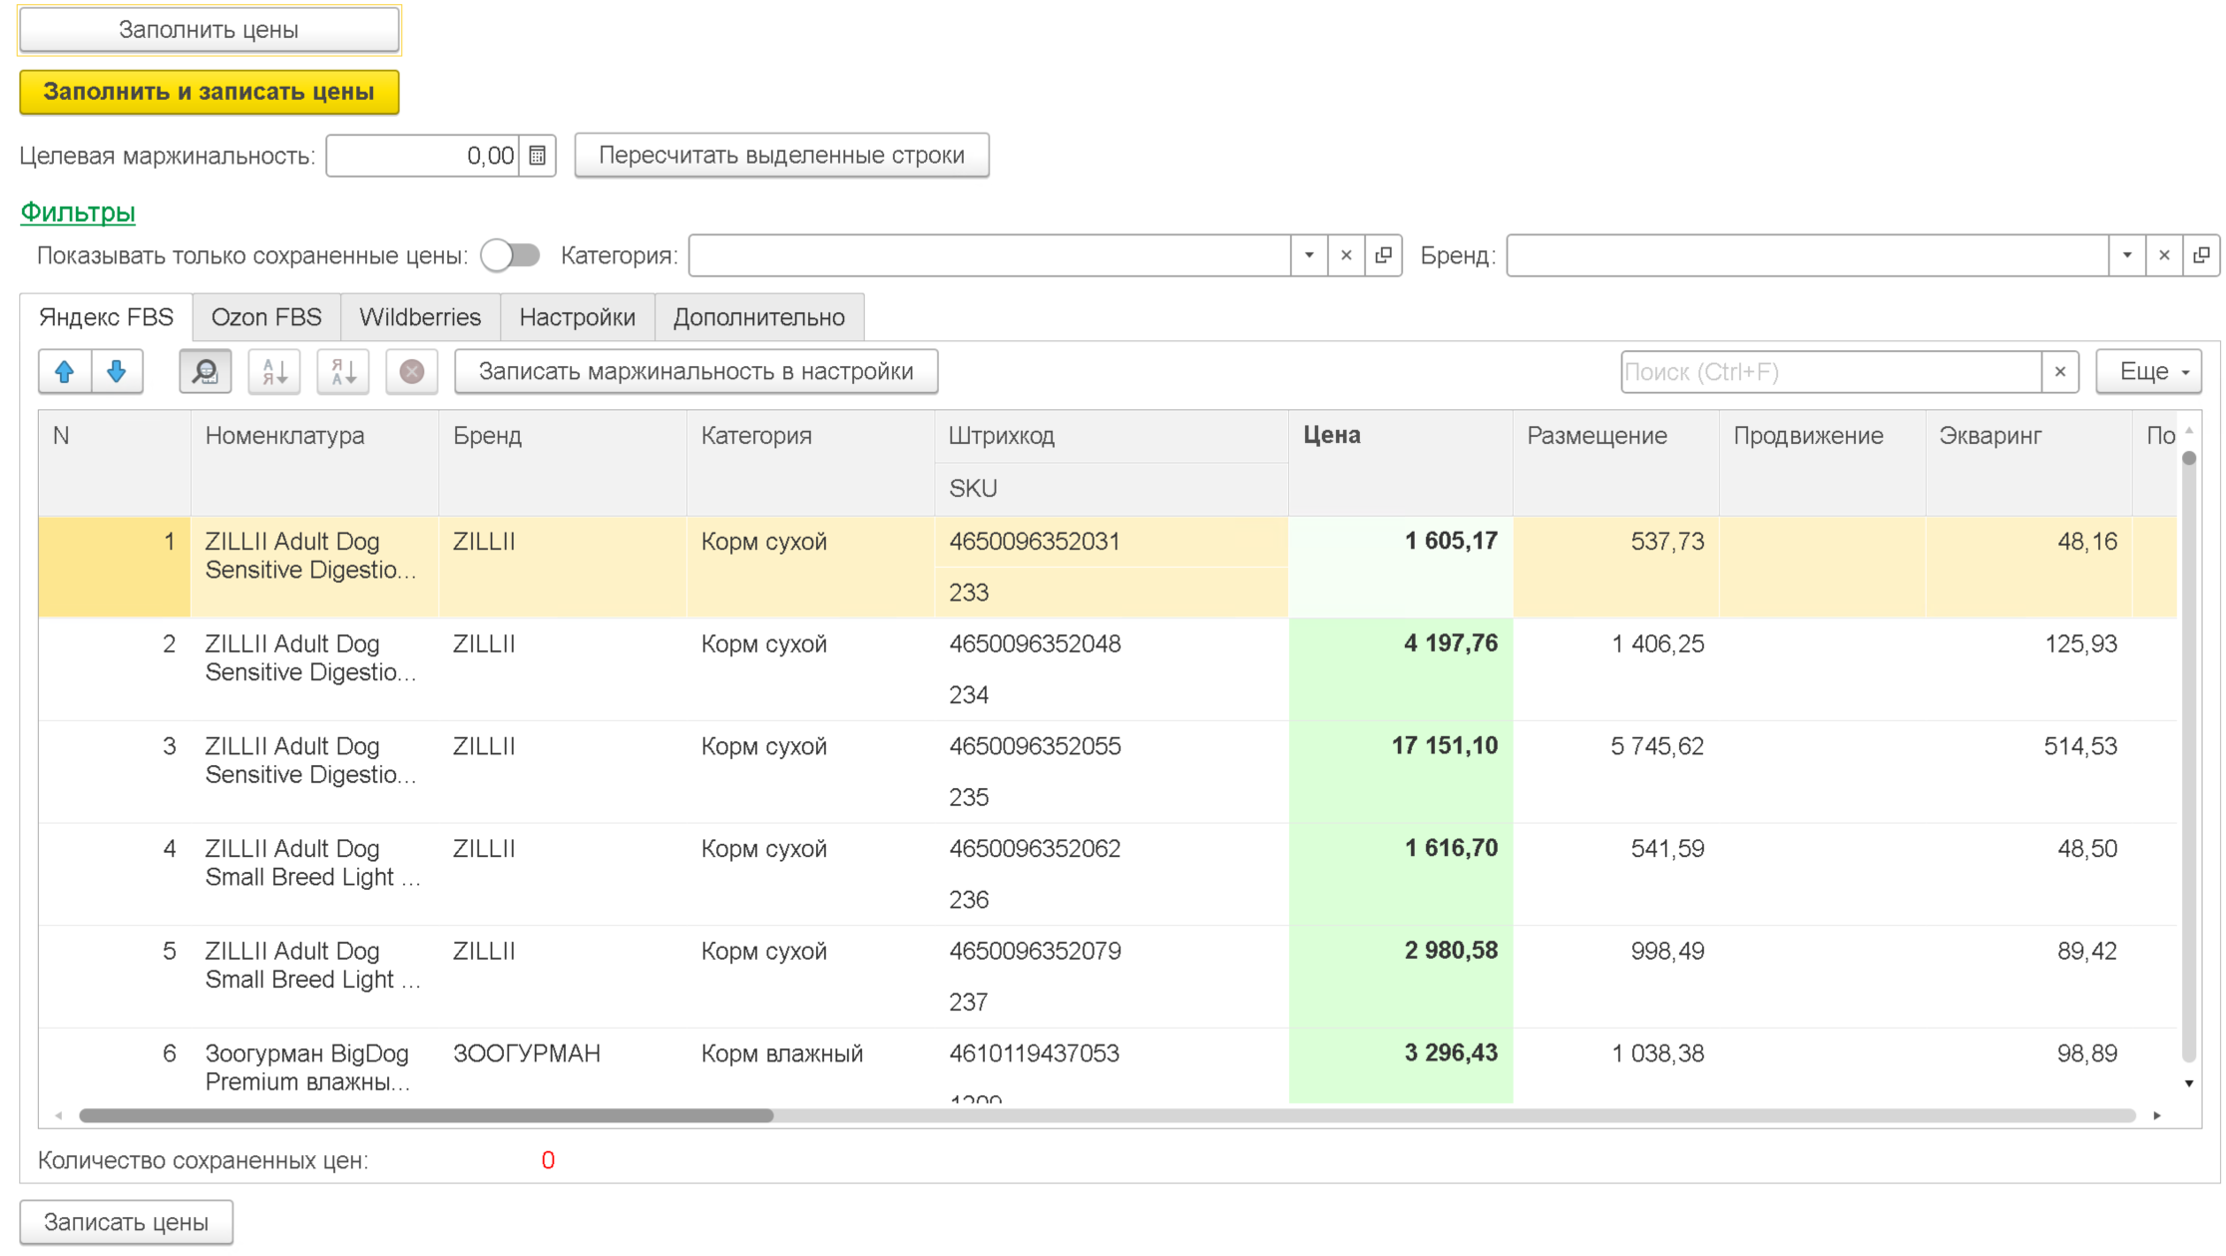Click the advanced search magnifier icon
The image size is (2226, 1256).
coord(206,372)
